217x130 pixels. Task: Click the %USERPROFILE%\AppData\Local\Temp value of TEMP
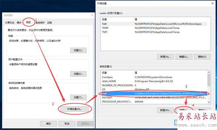pyautogui.click(x=157, y=28)
